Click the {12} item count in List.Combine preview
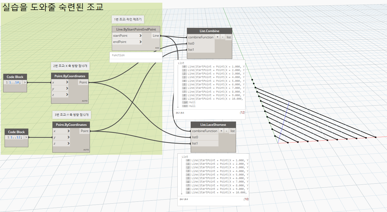 242,112
